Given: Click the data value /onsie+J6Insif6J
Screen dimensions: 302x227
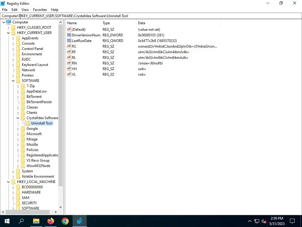Looking at the screenshot, I should pos(150,63).
